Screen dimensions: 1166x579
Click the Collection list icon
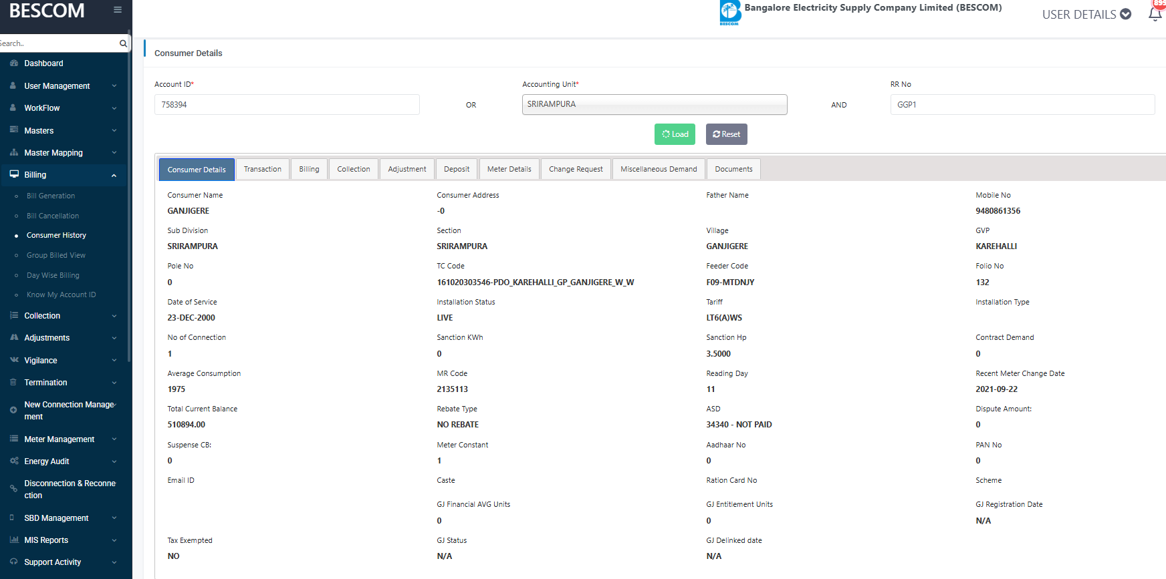coord(14,315)
